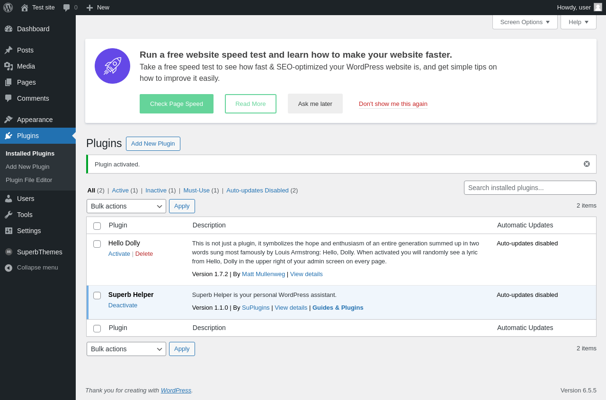Click the Search installed plugins field
The height and width of the screenshot is (400, 606).
pos(530,188)
